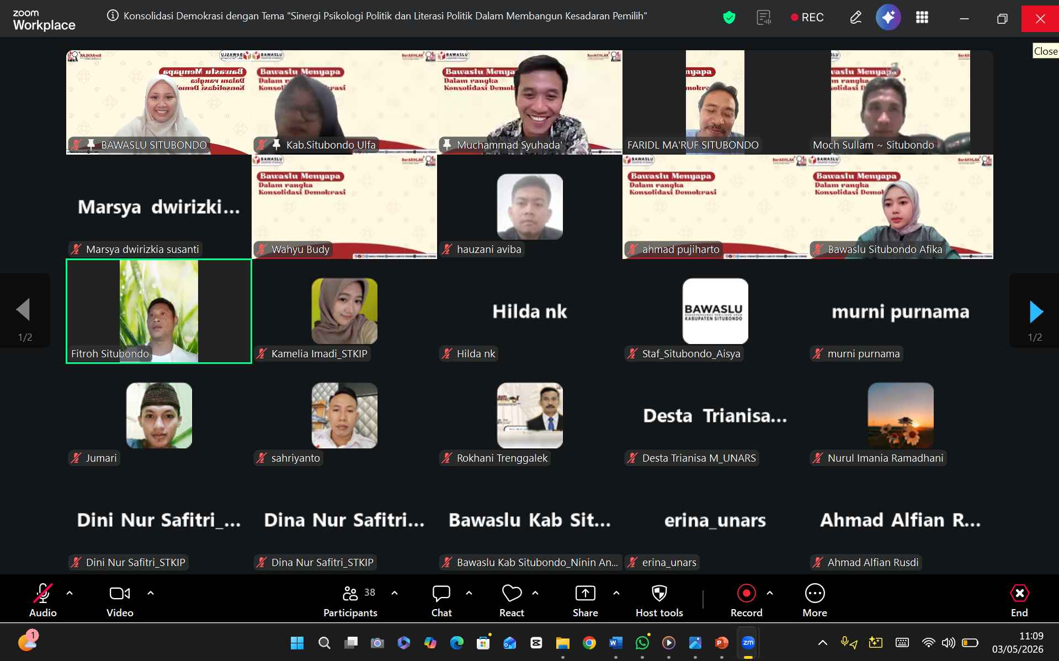Unmute the Audio microphone
This screenshot has height=661, width=1059.
click(x=43, y=601)
